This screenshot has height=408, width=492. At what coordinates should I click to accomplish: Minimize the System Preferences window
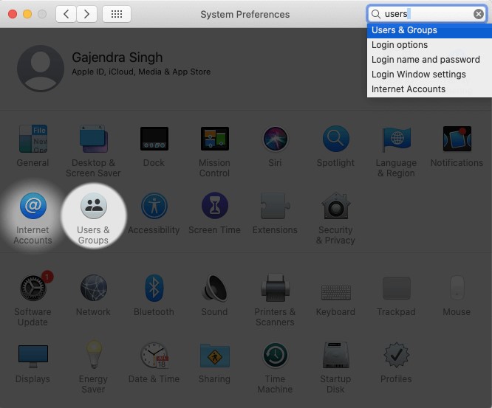(27, 14)
